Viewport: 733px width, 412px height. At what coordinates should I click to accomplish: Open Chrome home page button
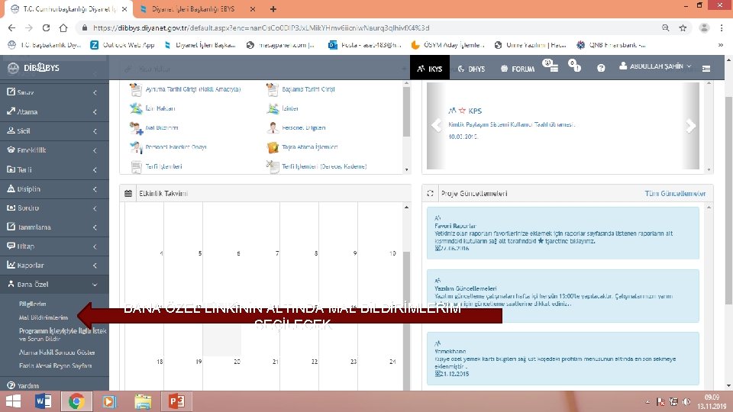[63, 28]
